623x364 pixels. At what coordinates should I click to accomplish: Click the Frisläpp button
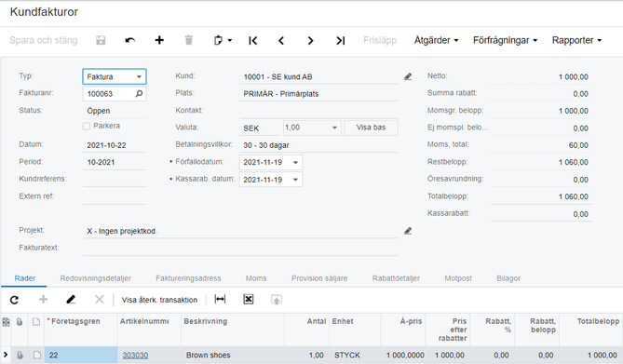380,40
